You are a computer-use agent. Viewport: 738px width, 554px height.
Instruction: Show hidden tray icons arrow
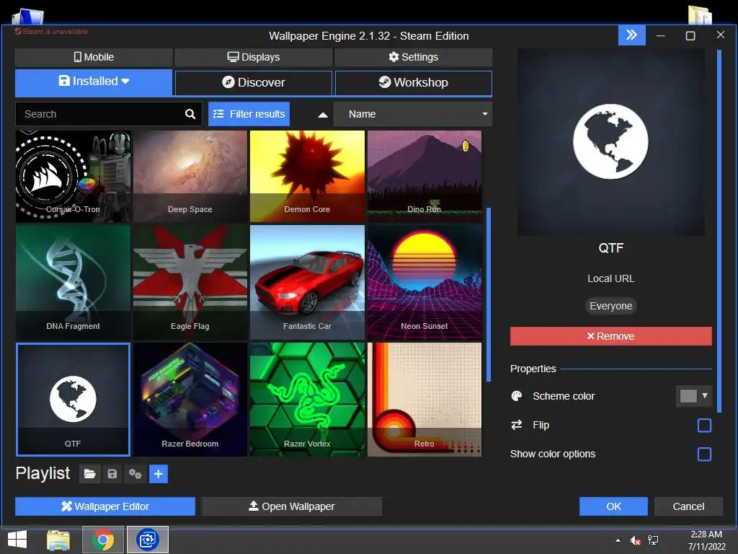[x=618, y=540]
